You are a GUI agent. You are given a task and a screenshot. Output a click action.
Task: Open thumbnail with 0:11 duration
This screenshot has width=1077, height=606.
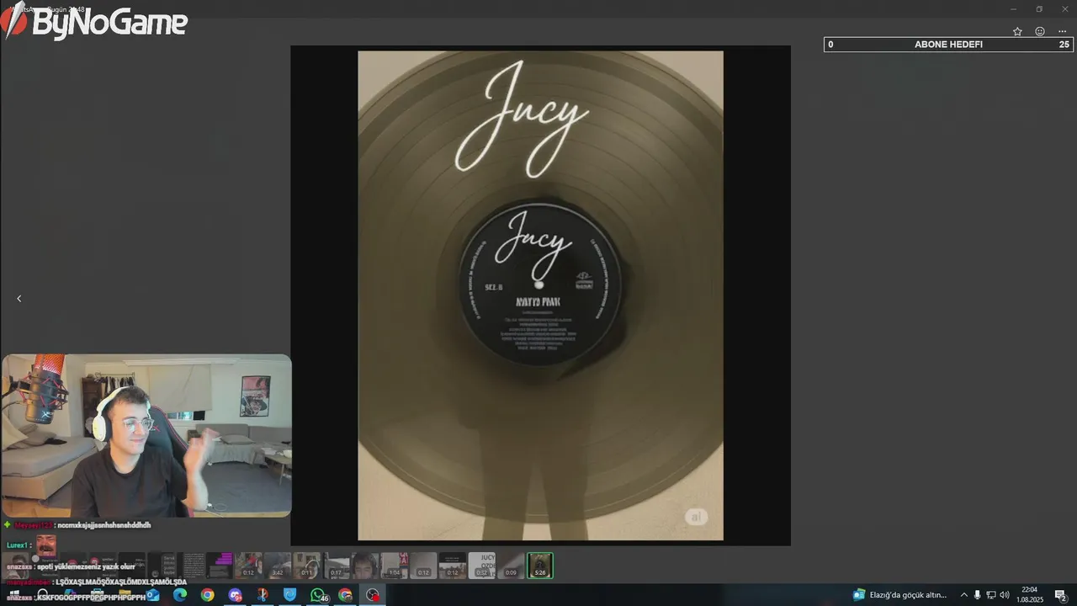(x=307, y=566)
